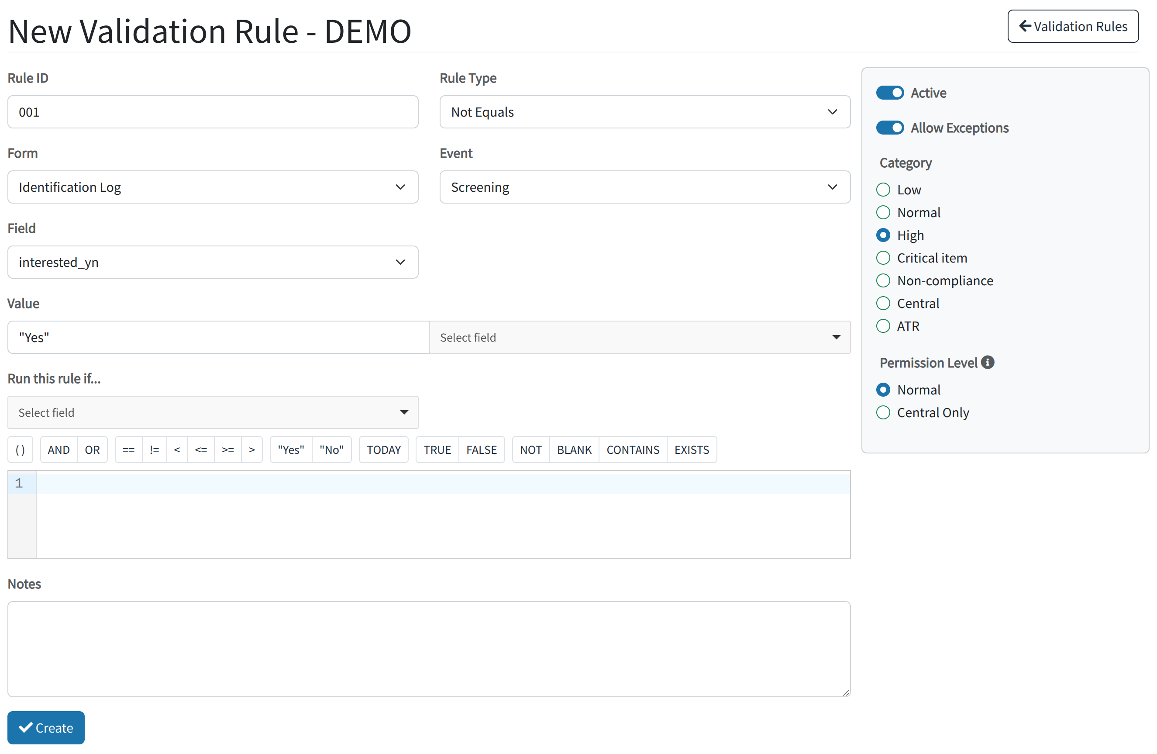
Task: Insert the BLANK keyword
Action: click(574, 450)
